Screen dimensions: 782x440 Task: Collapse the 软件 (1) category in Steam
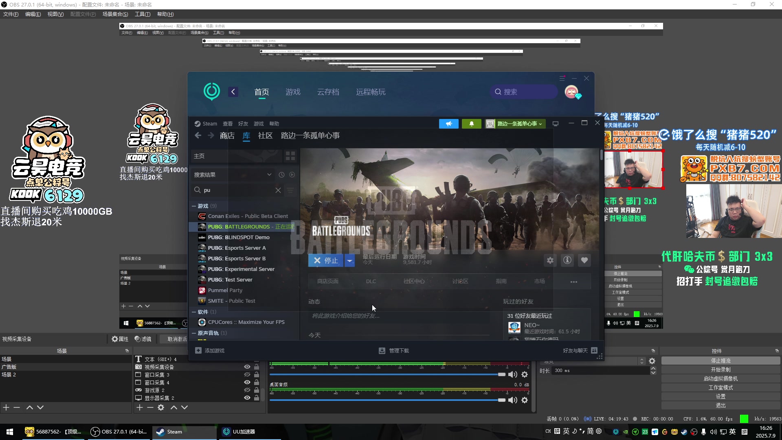coord(194,312)
